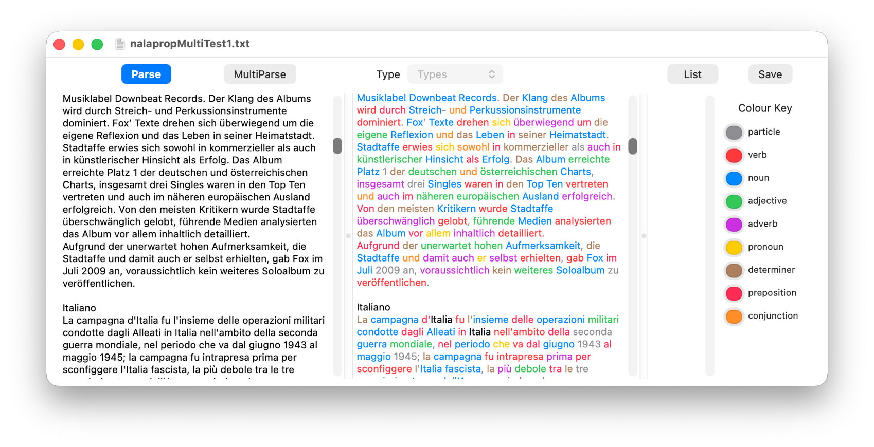Click the brown determiner colour swatch
This screenshot has width=874, height=447.
pyautogui.click(x=734, y=270)
